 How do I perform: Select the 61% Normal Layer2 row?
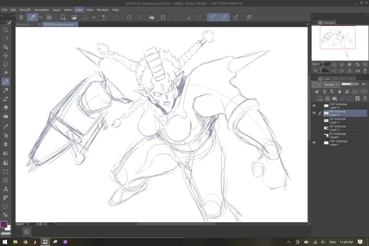(345, 135)
